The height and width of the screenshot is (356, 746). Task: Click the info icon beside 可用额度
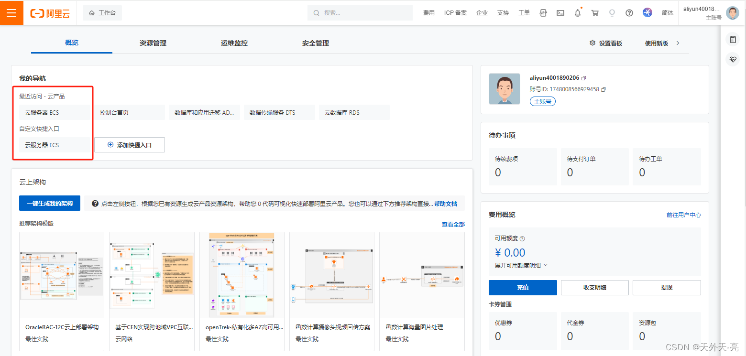522,238
